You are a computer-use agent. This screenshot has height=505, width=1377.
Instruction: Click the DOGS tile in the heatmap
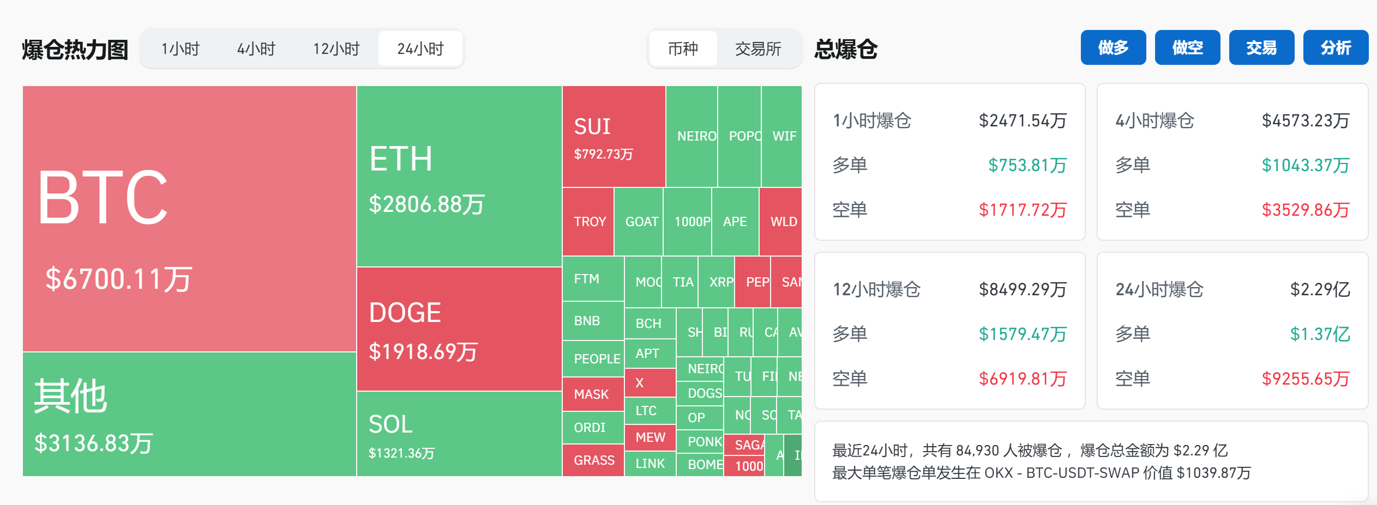pyautogui.click(x=701, y=392)
